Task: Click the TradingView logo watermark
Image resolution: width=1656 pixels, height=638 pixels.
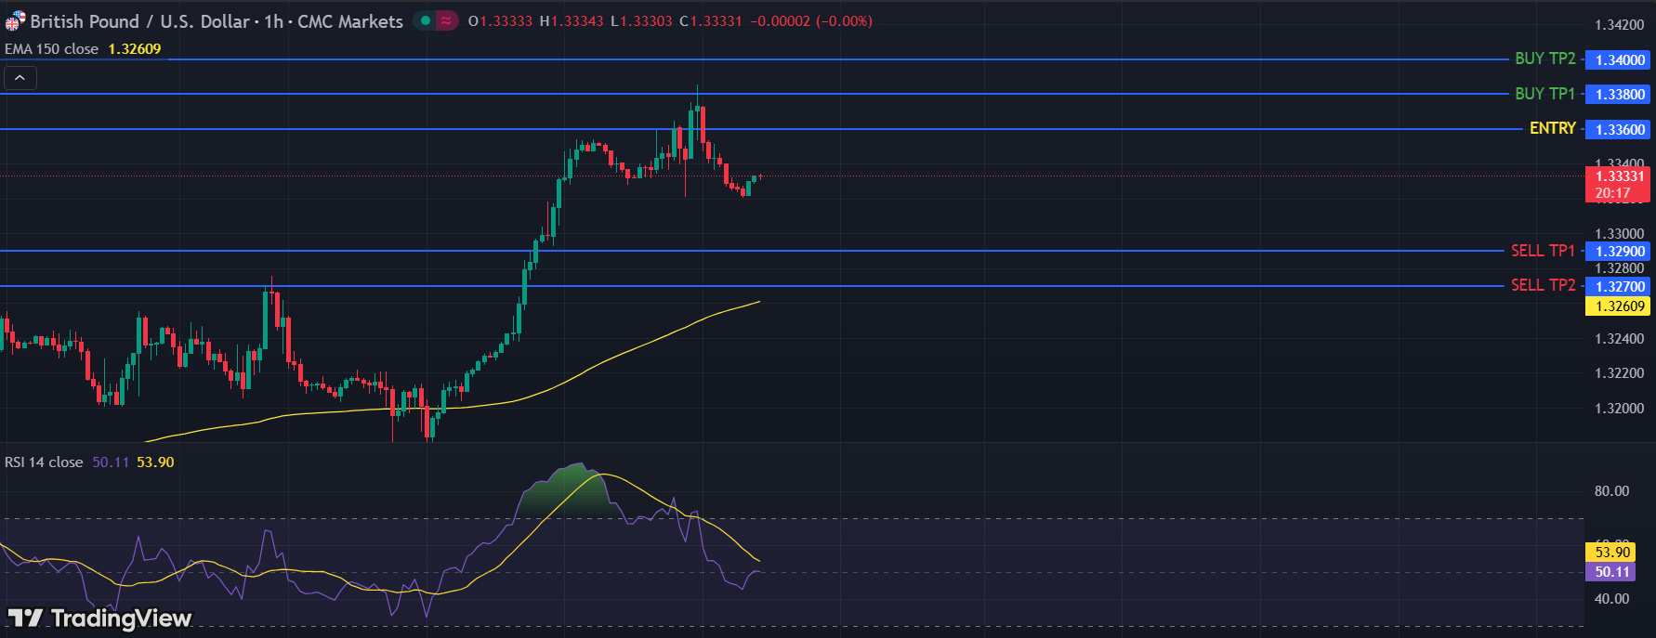Action: (x=99, y=618)
